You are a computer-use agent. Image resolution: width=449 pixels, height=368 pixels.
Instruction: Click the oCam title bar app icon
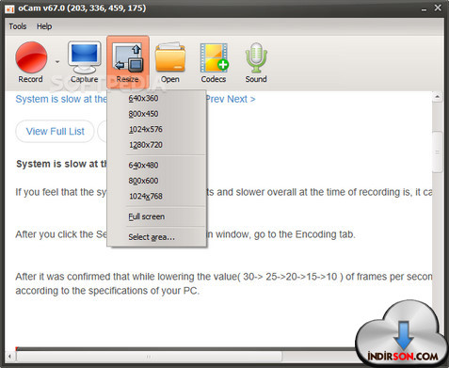click(x=9, y=8)
